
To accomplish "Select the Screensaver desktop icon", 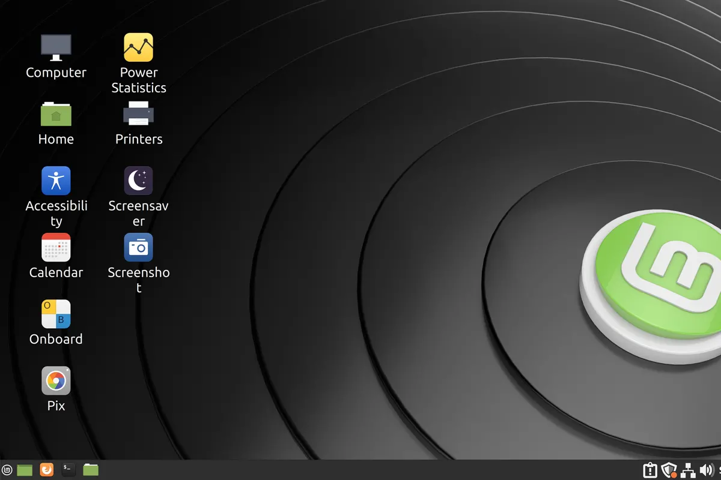I will tap(139, 181).
